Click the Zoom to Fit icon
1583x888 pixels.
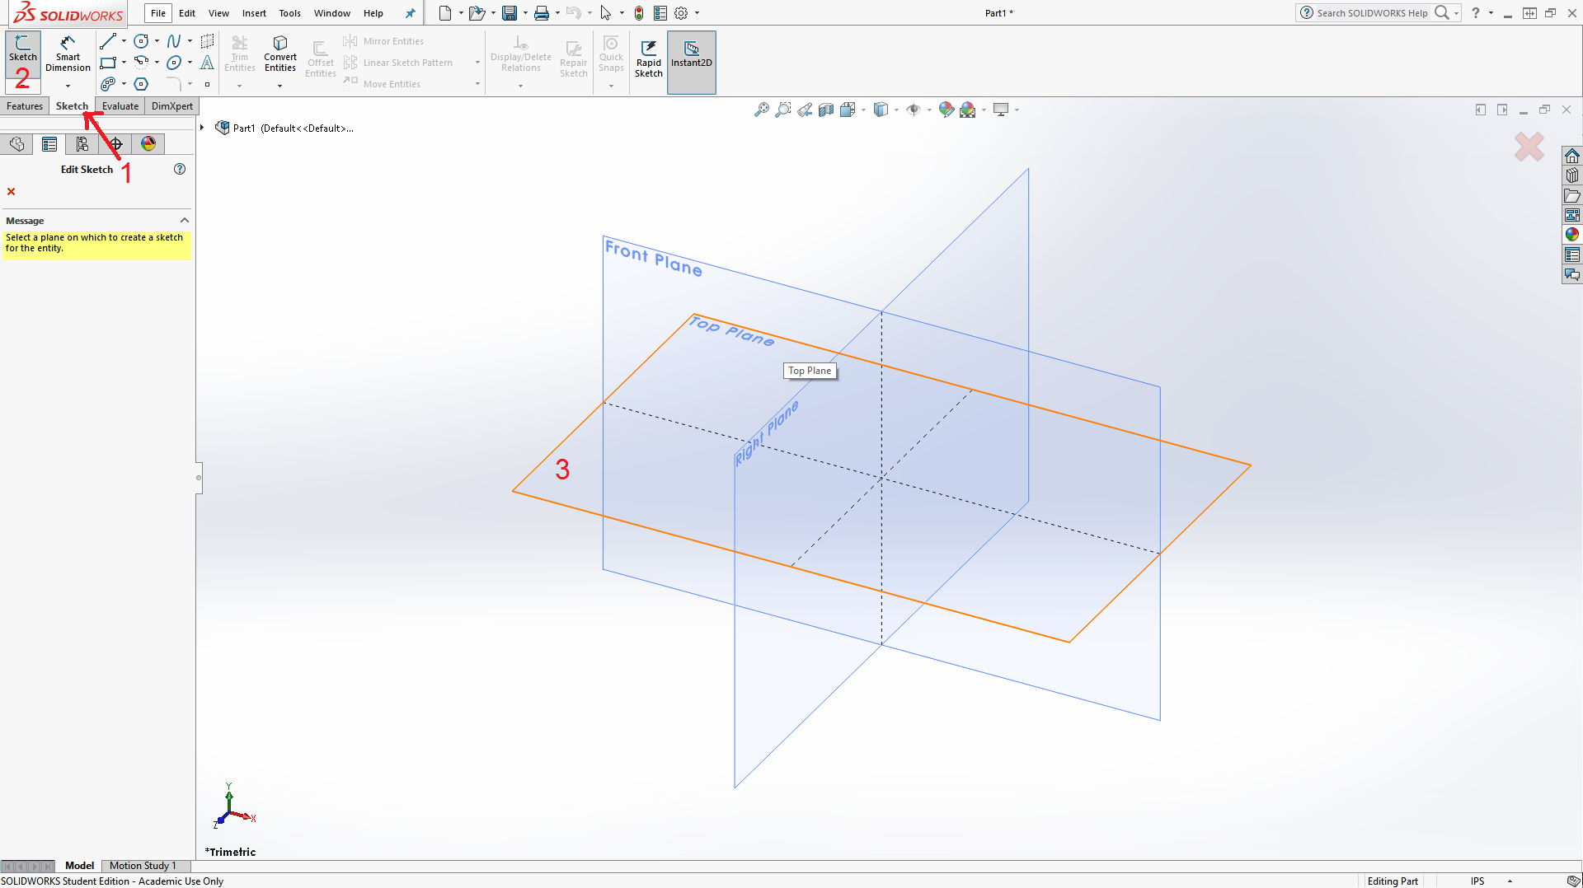tap(761, 110)
